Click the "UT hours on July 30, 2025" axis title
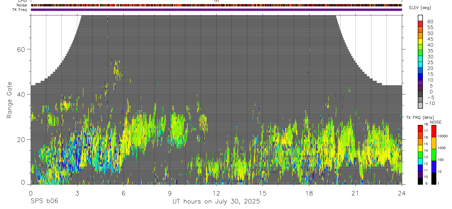 point(216,202)
